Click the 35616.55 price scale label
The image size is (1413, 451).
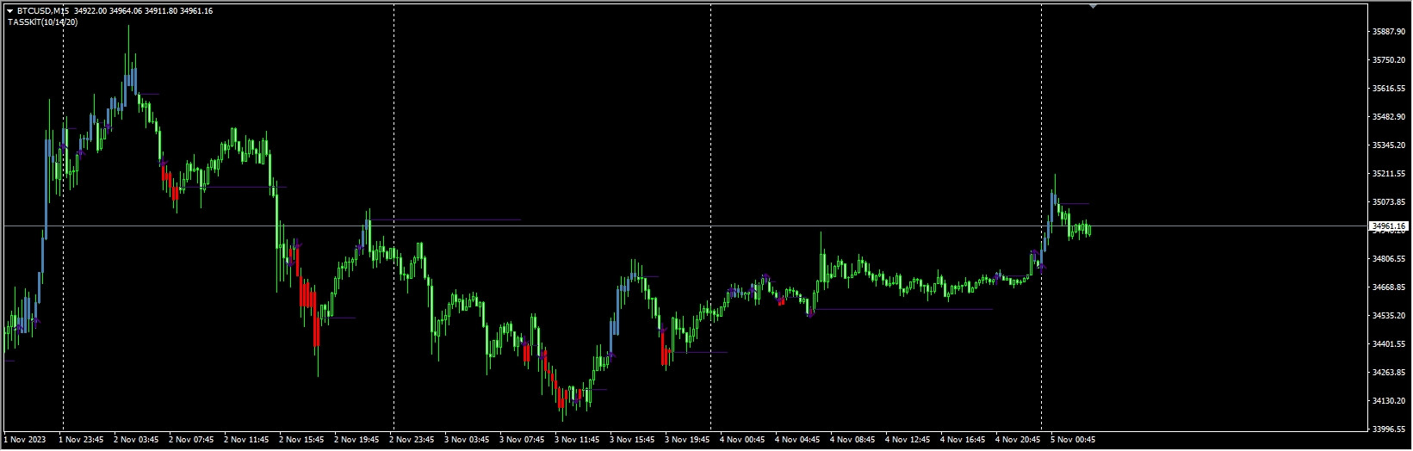[1389, 89]
